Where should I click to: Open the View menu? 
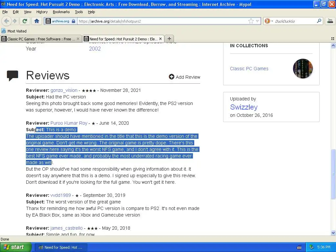(x=28, y=12)
